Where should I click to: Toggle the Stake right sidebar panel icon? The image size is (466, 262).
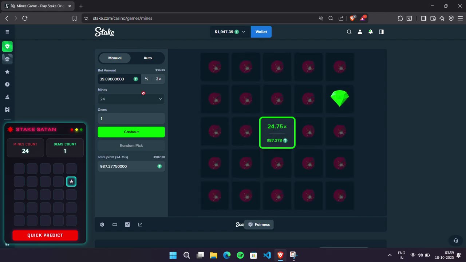coord(381,32)
